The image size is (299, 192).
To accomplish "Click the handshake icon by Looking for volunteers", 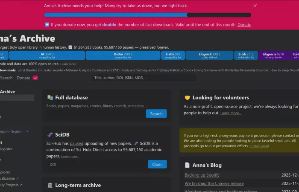I will pos(187,98).
